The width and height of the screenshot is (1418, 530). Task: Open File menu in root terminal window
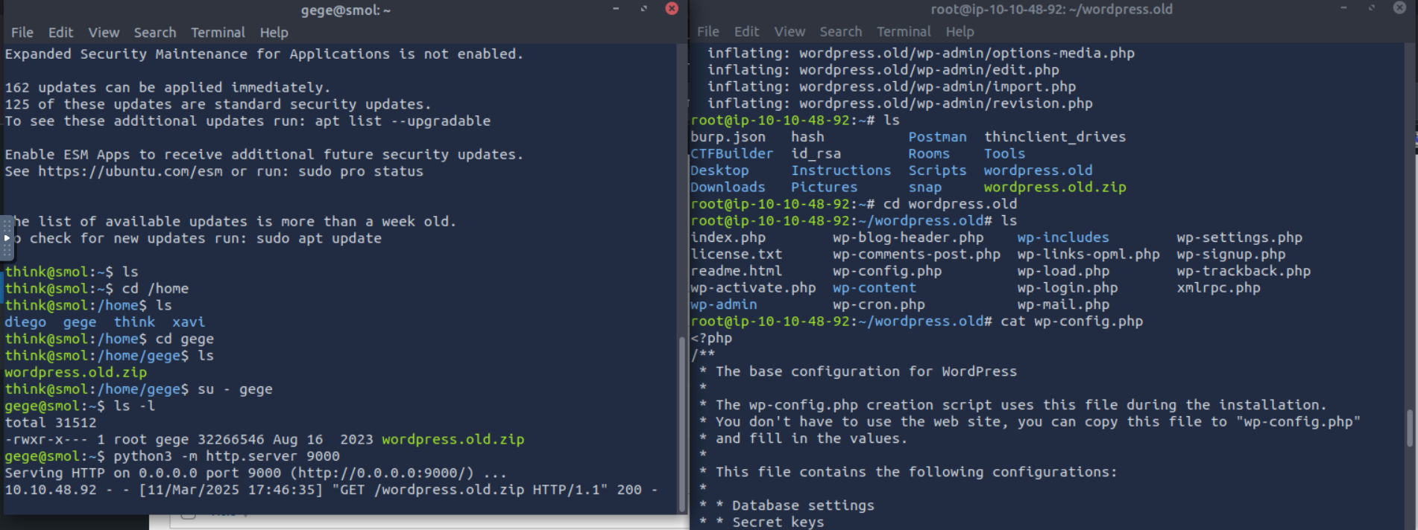tap(708, 32)
